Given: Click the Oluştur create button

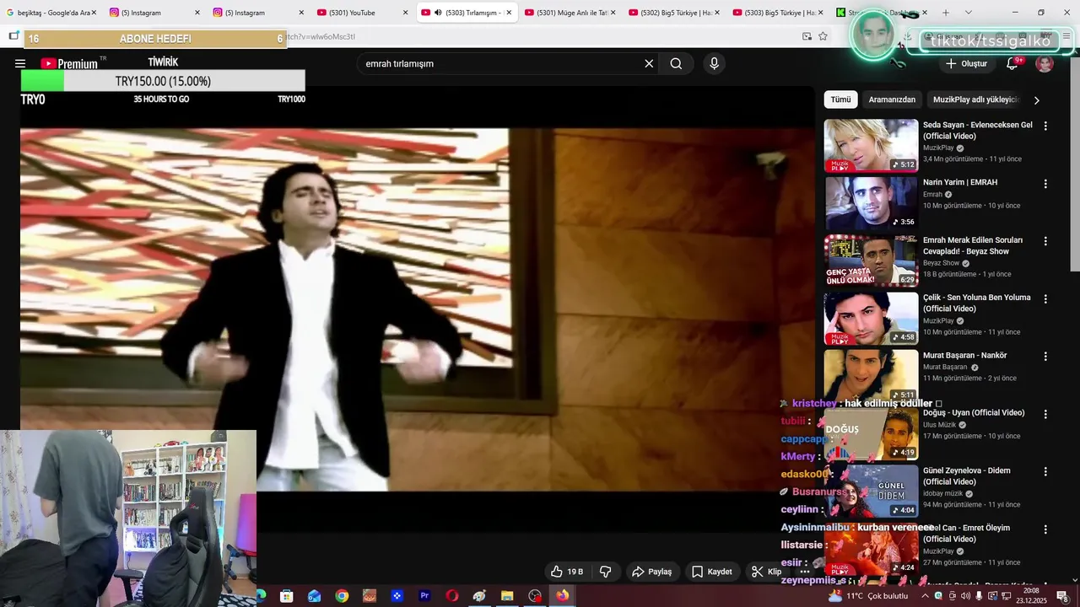Looking at the screenshot, I should click(x=966, y=63).
